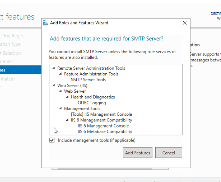Click Feature Administration Tools label
The image size is (221, 182).
[91, 74]
